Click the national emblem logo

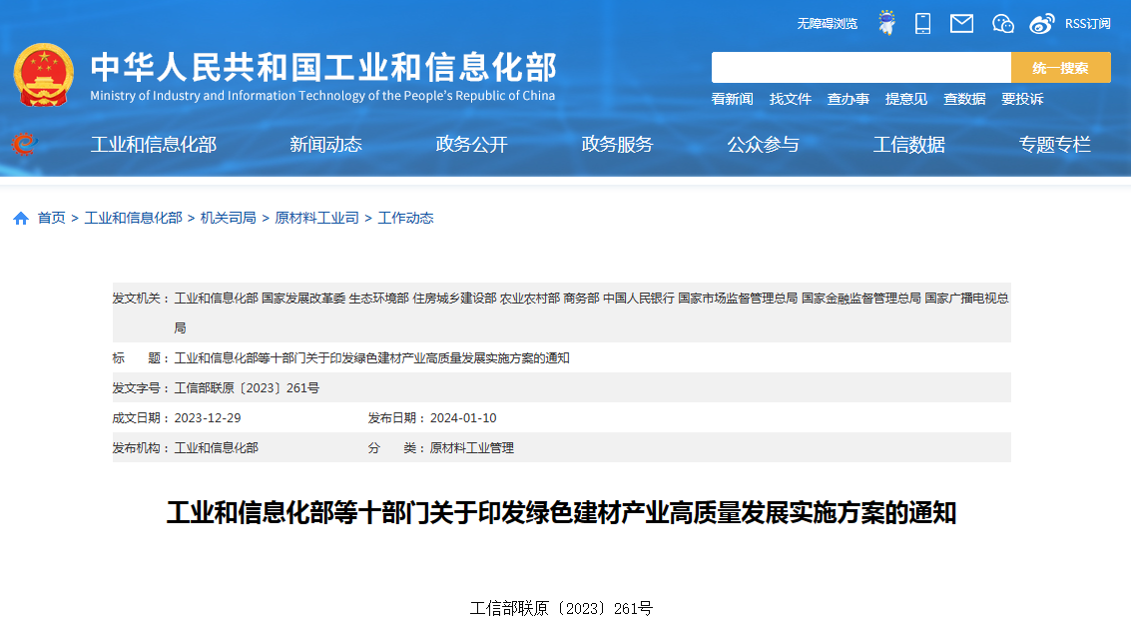click(43, 75)
